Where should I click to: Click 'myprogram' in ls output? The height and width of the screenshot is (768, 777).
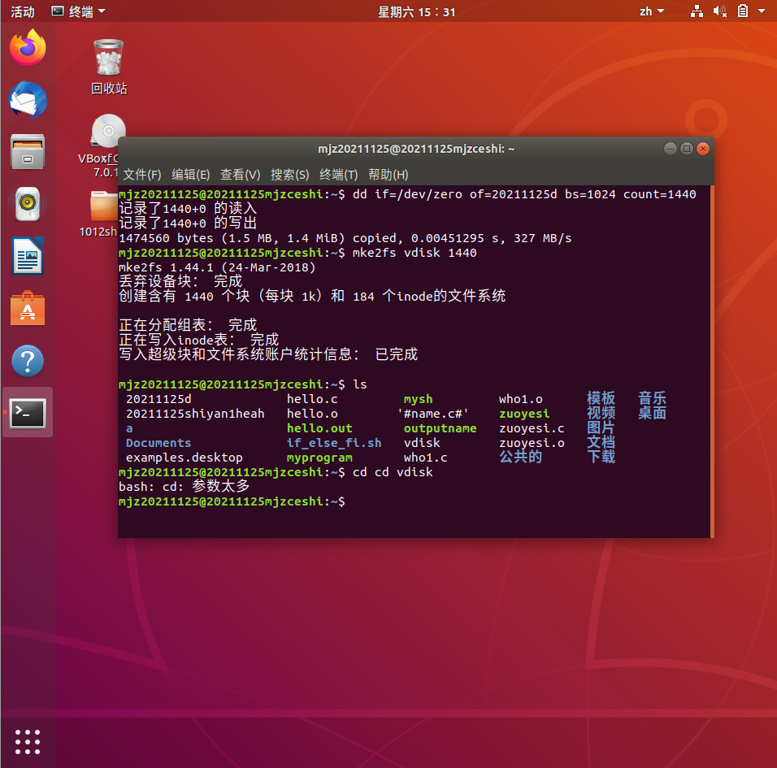click(x=319, y=458)
